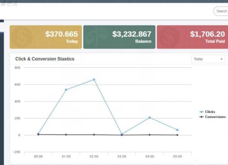This screenshot has height=165, width=228.
Task: Click the Conversions data point at 03:00
Action: click(x=122, y=135)
